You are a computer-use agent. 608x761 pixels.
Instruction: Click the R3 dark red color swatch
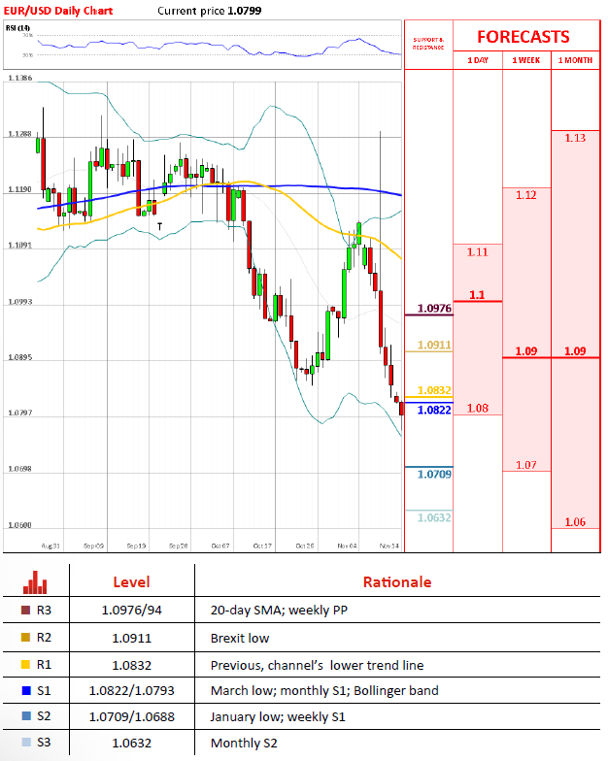click(x=25, y=610)
